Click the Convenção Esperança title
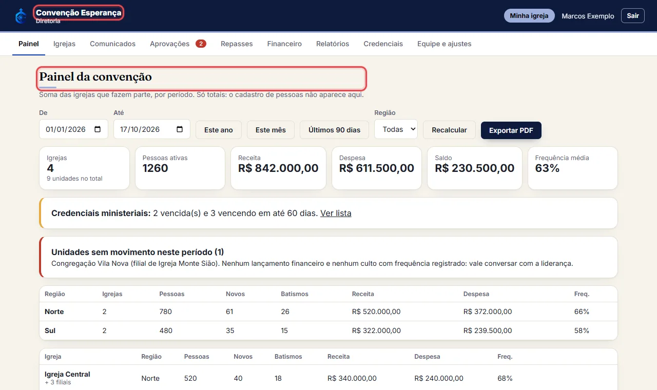The image size is (657, 390). [x=79, y=13]
